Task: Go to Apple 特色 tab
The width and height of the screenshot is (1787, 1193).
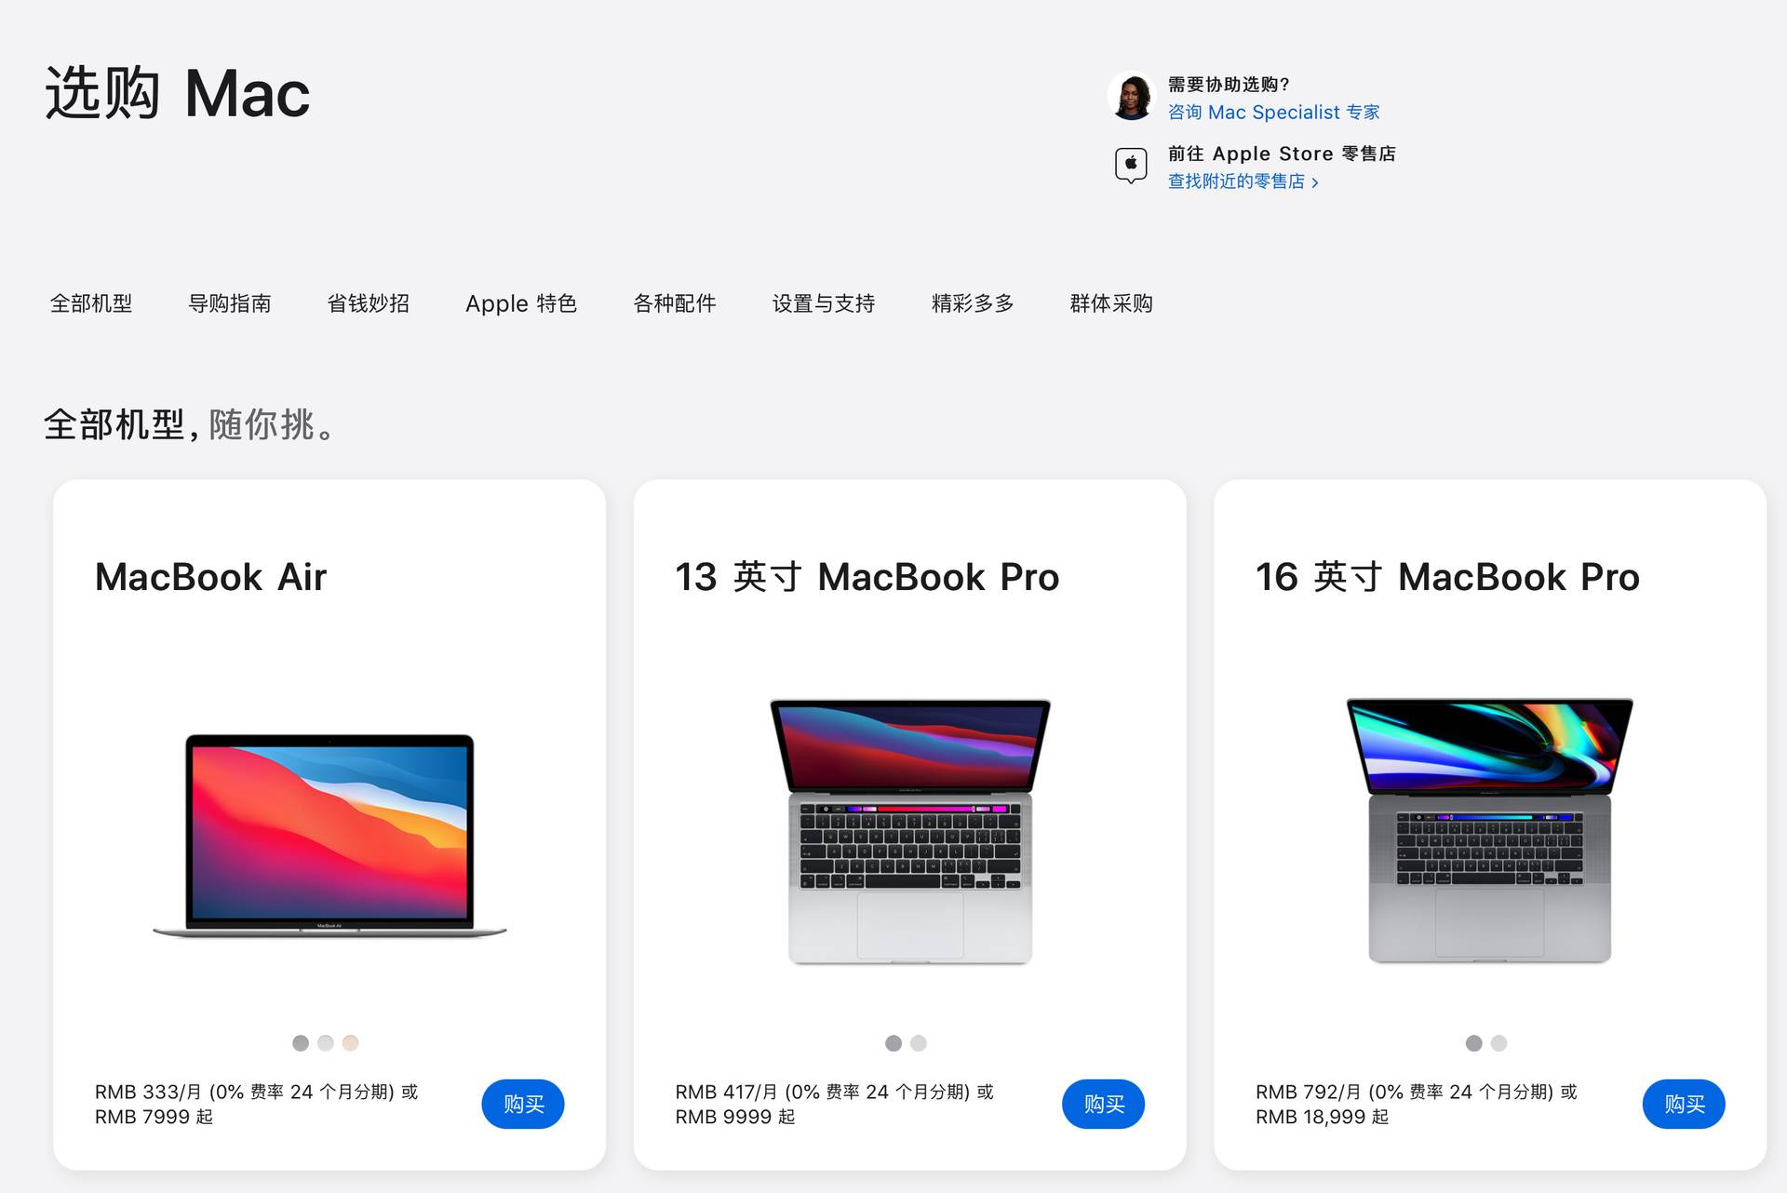Action: 521,303
